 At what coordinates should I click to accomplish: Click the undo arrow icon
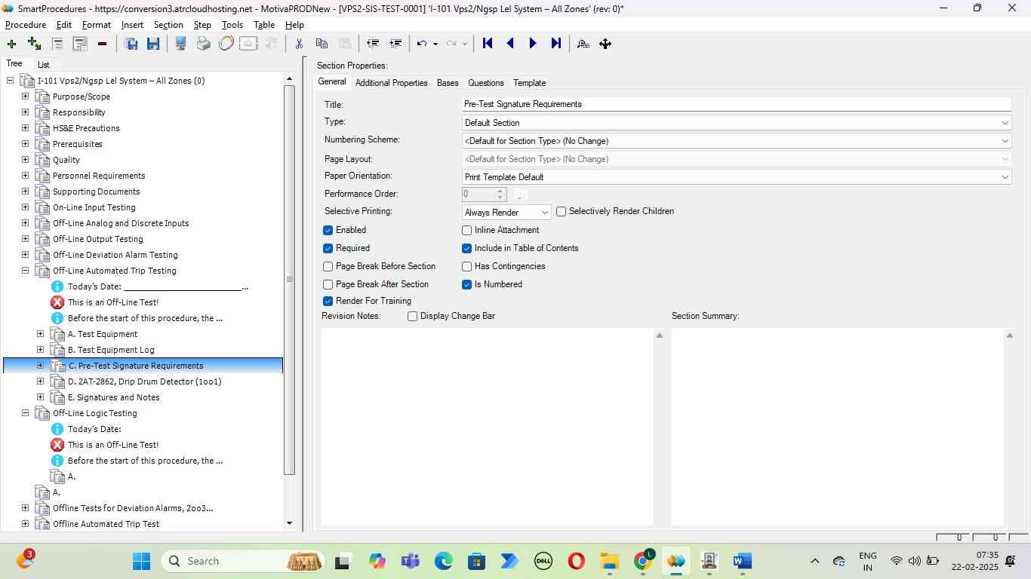click(422, 44)
